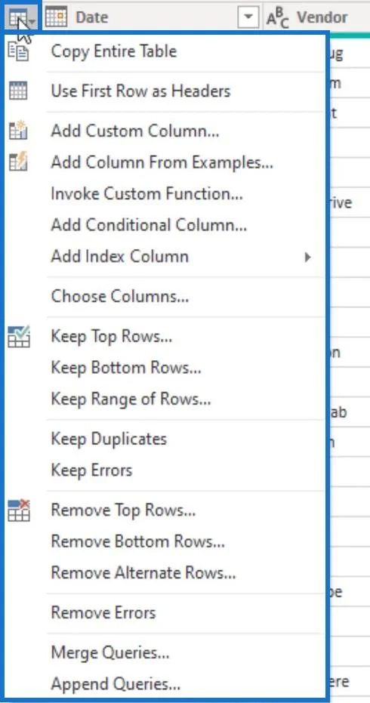This screenshot has width=370, height=703.
Task: Click the Vendor column ABC type icon
Action: [x=278, y=19]
